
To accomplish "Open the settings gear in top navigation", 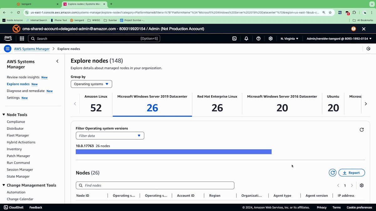I will point(271,38).
